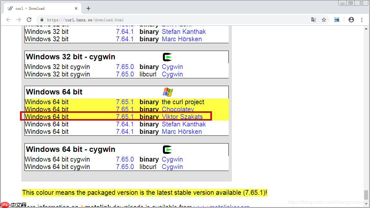Maximize the browser window
Viewport: 370px width, 208px height.
tap(351, 3)
